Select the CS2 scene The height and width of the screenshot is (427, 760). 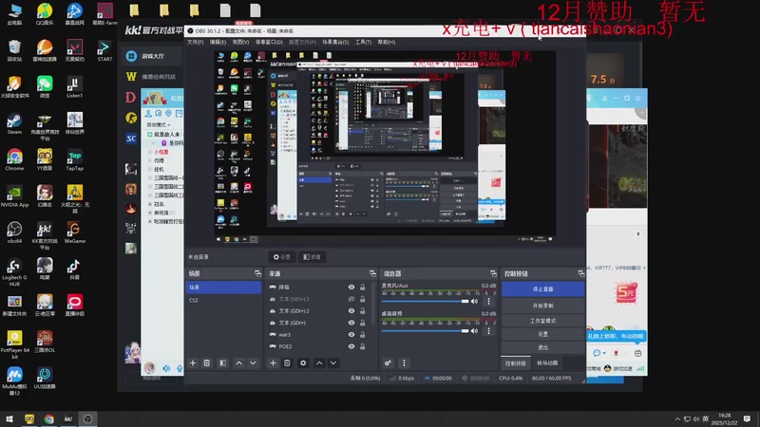point(223,300)
